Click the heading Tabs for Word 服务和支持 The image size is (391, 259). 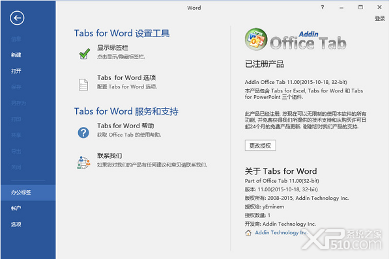point(126,111)
